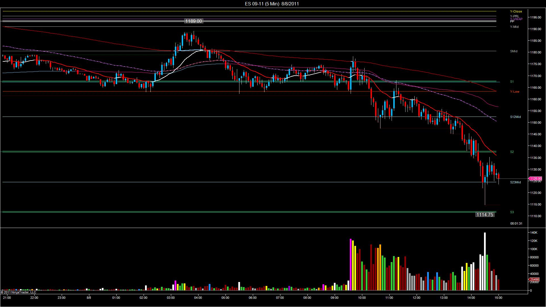Click the 10:00 time axis label

click(x=362, y=298)
